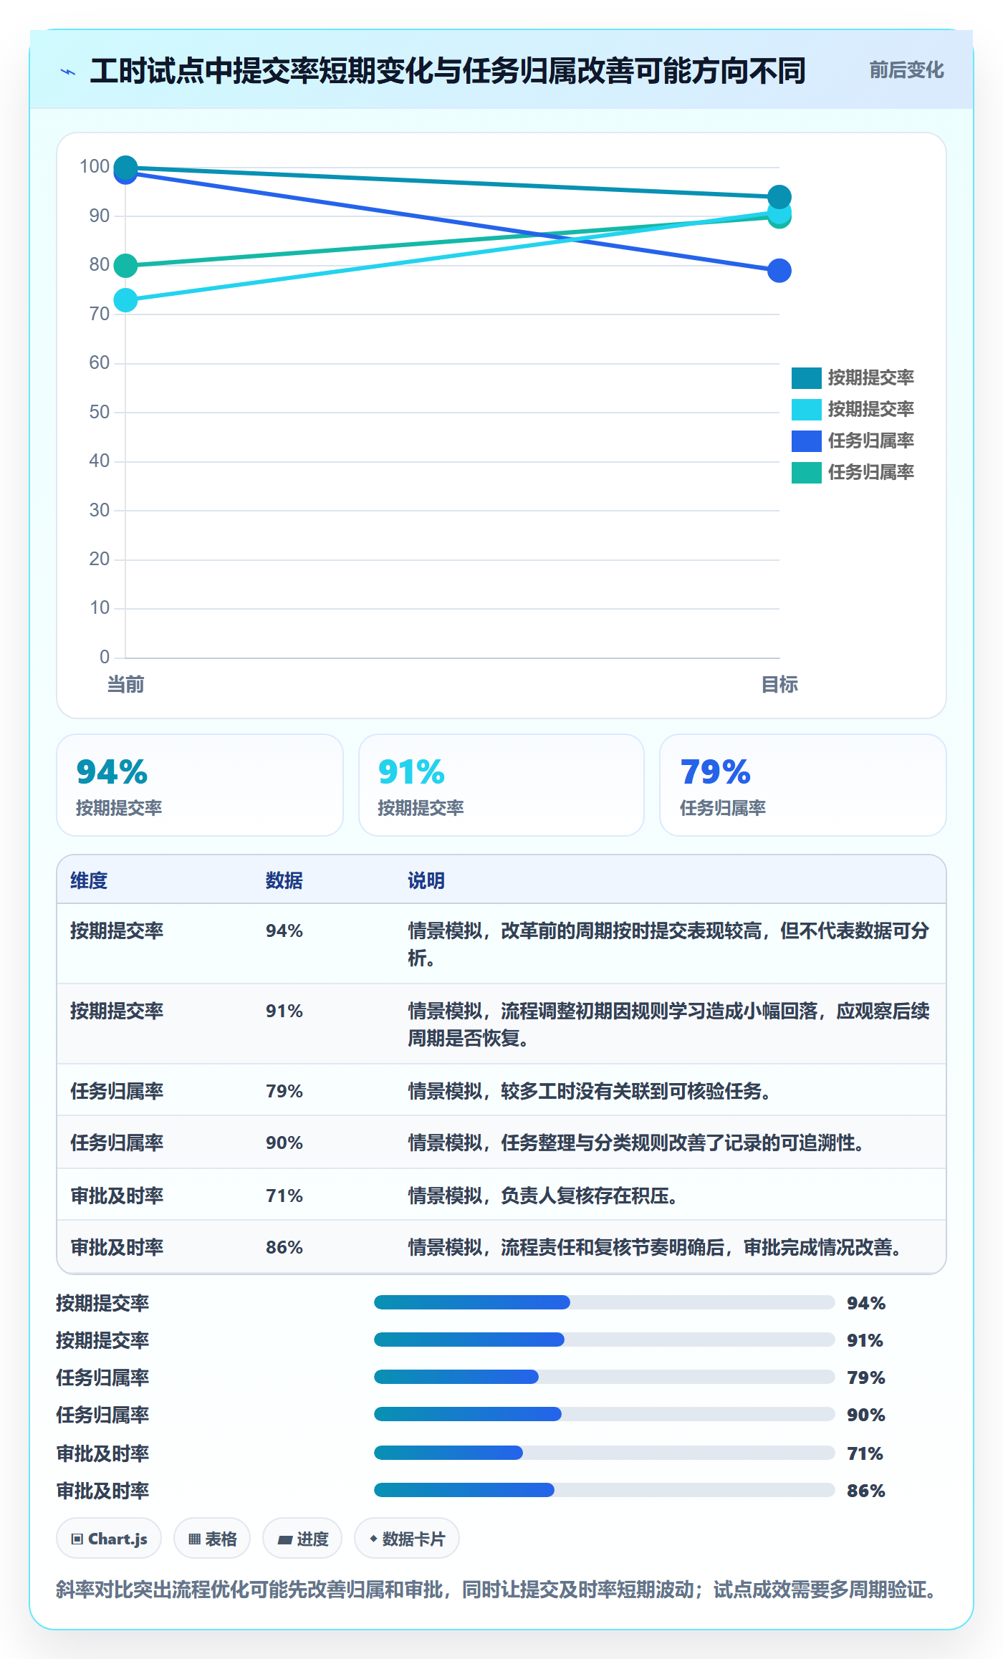Image resolution: width=1003 pixels, height=1659 pixels.
Task: Click the 当前 x-axis label
Action: point(125,684)
